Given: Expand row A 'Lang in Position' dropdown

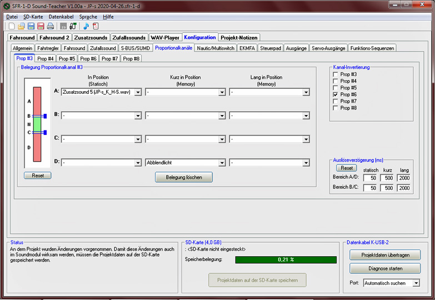Looking at the screenshot, I should [269, 92].
